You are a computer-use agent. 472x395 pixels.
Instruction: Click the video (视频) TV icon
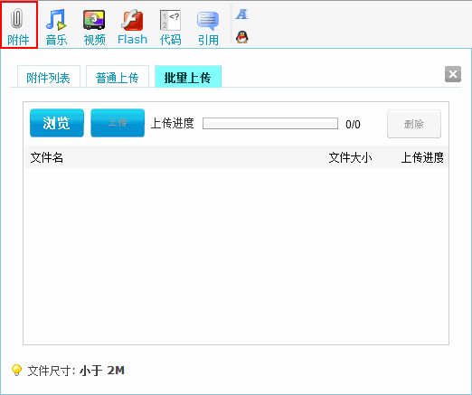click(x=94, y=20)
